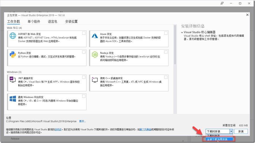255x143 pixels.
Task: Click the Node.js hexagon icon
Action: (x=95, y=54)
